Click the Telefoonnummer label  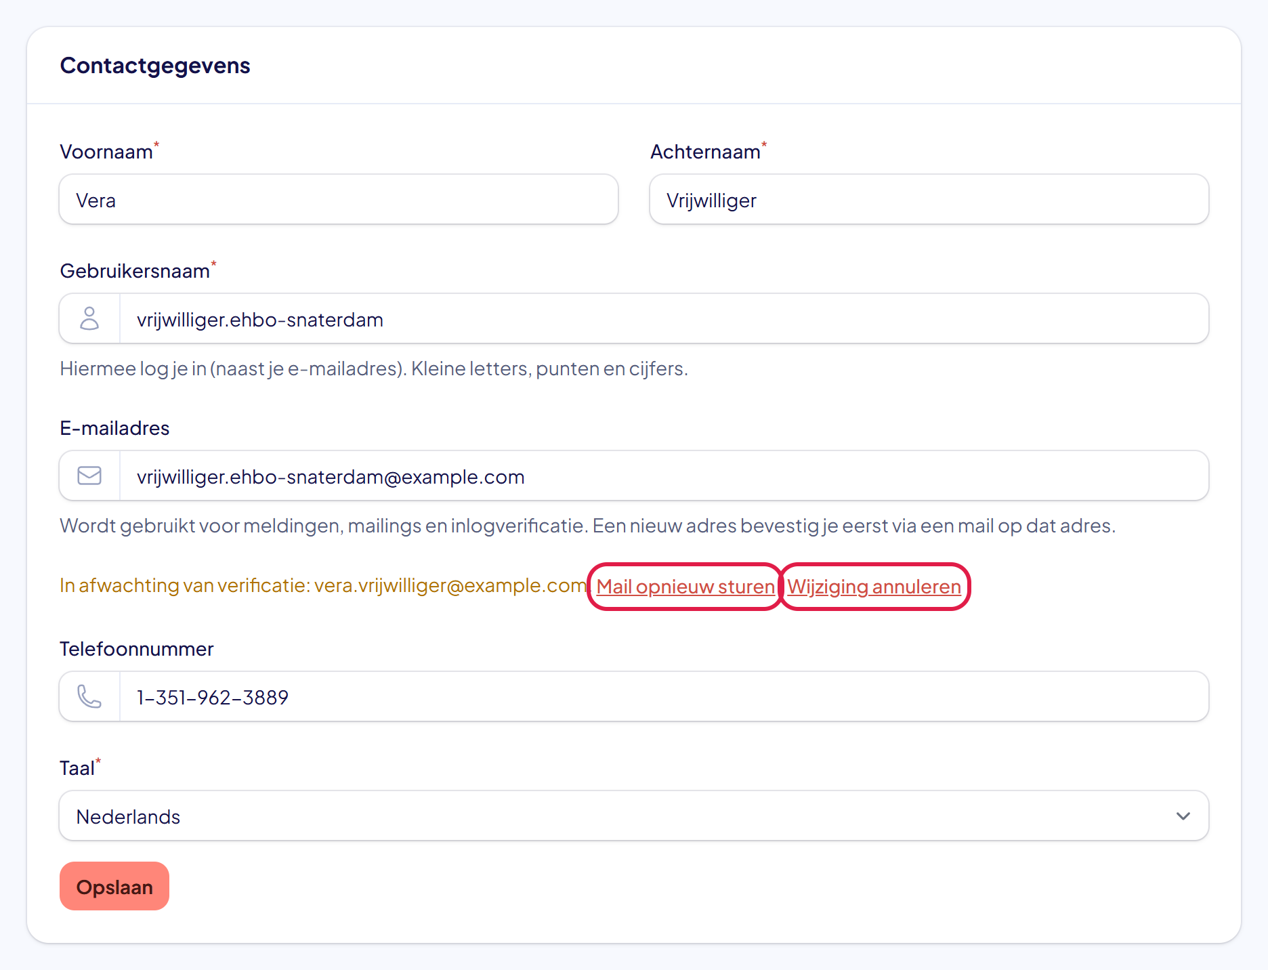point(137,649)
